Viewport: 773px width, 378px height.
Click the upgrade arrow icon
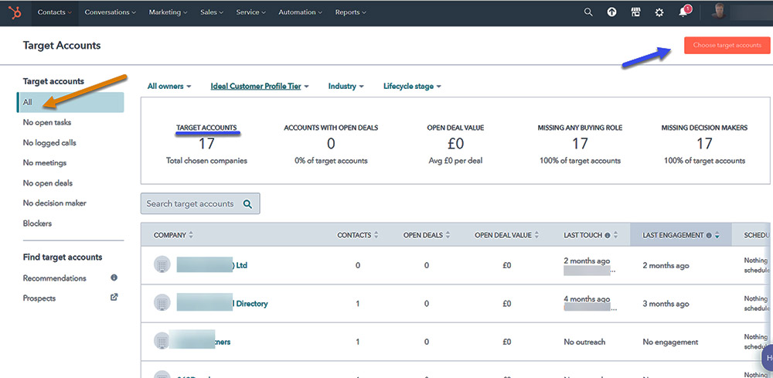[611, 12]
